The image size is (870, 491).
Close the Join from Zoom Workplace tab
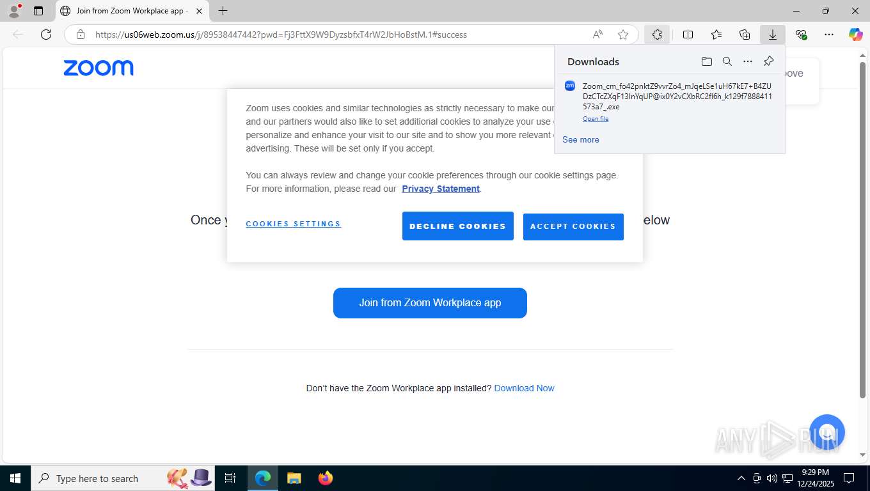pos(200,11)
